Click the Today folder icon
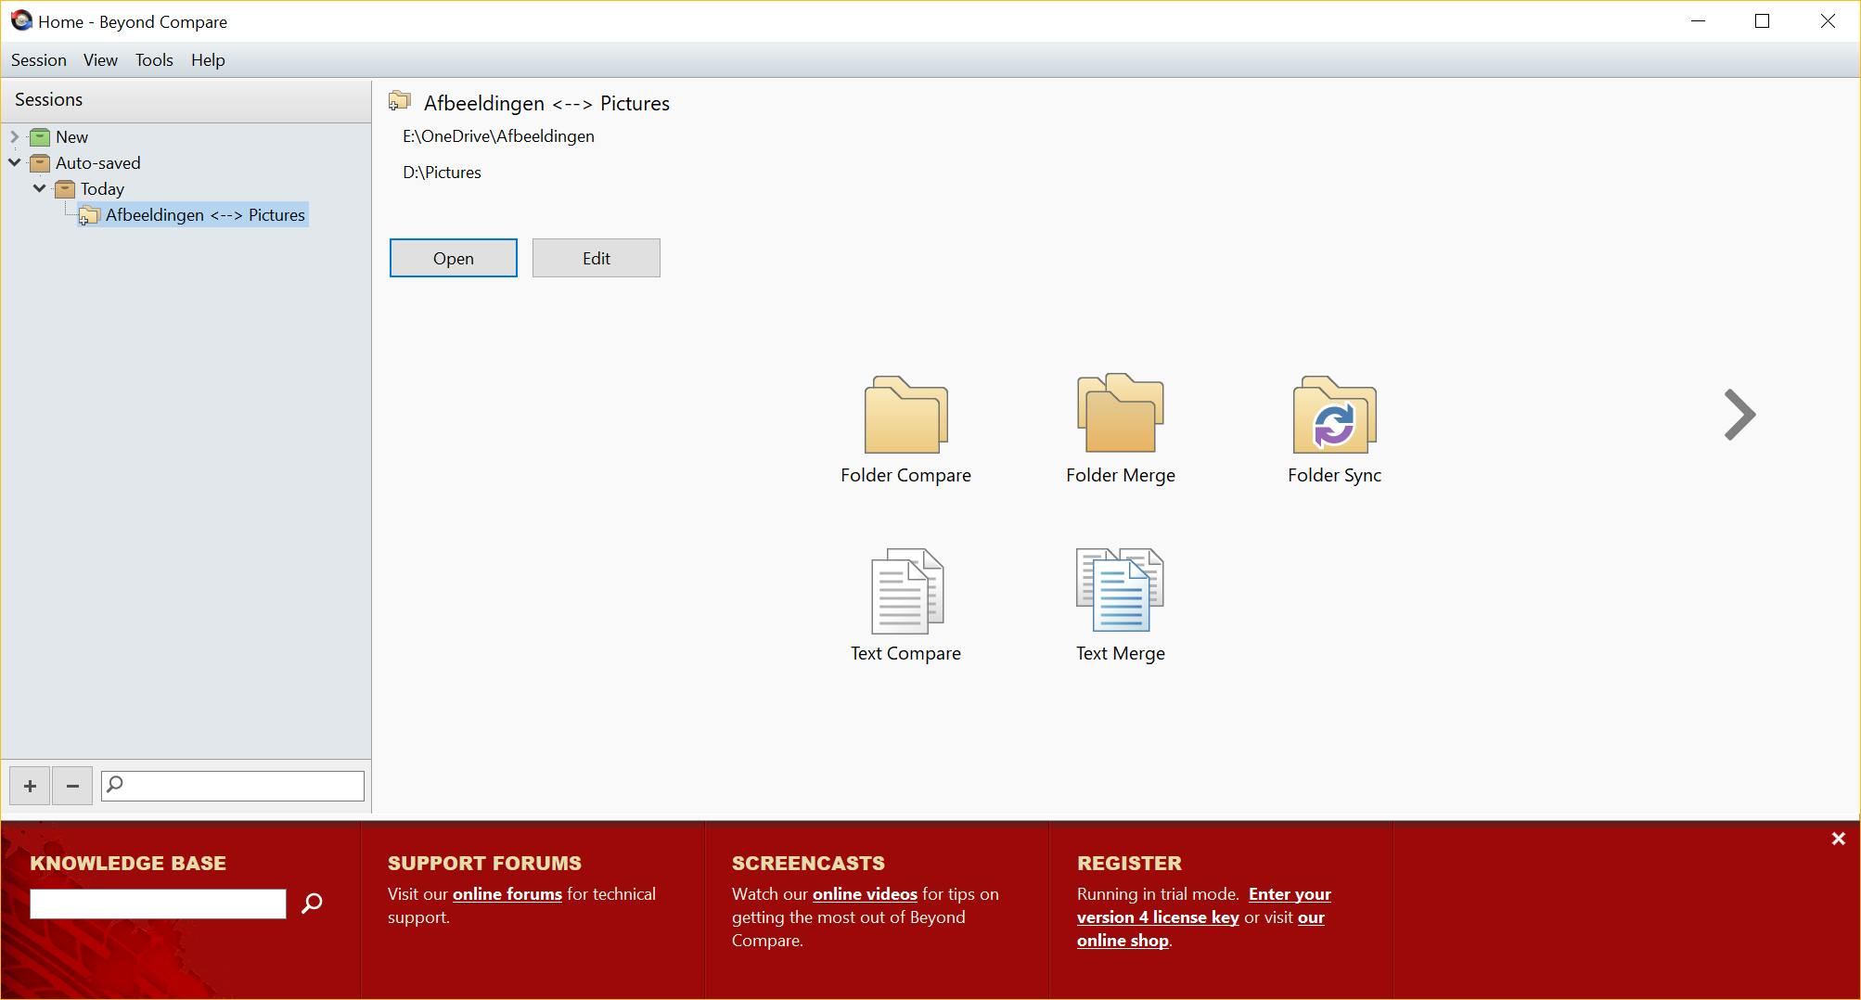This screenshot has width=1861, height=1000. 64,189
